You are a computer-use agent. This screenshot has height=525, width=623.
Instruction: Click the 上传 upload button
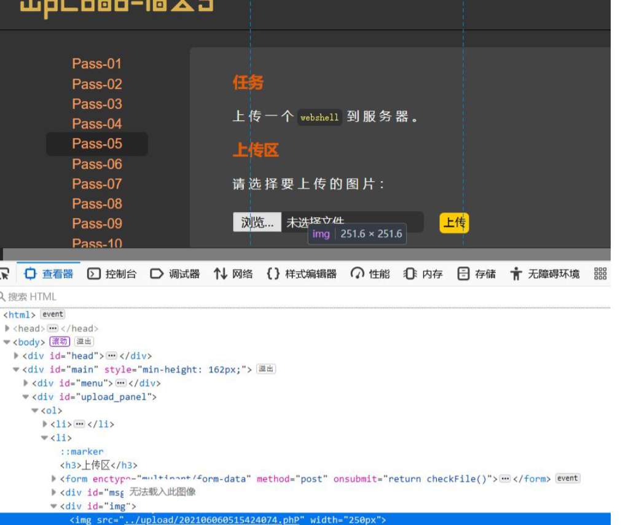[454, 223]
